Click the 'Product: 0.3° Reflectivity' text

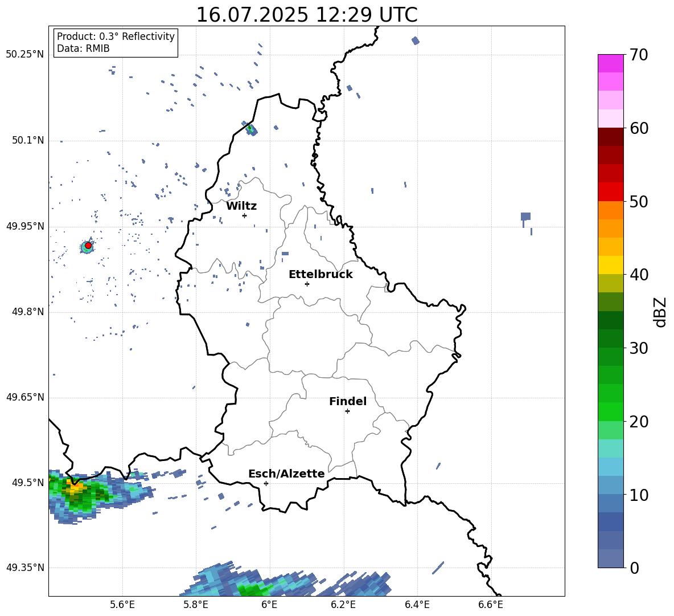tap(116, 36)
